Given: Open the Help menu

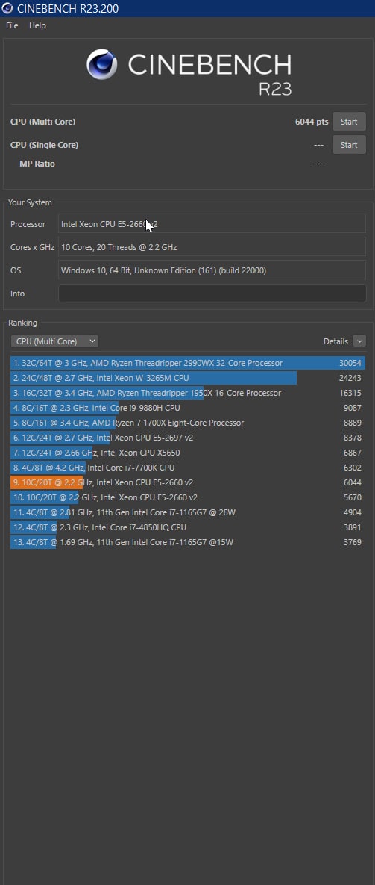Looking at the screenshot, I should (37, 25).
